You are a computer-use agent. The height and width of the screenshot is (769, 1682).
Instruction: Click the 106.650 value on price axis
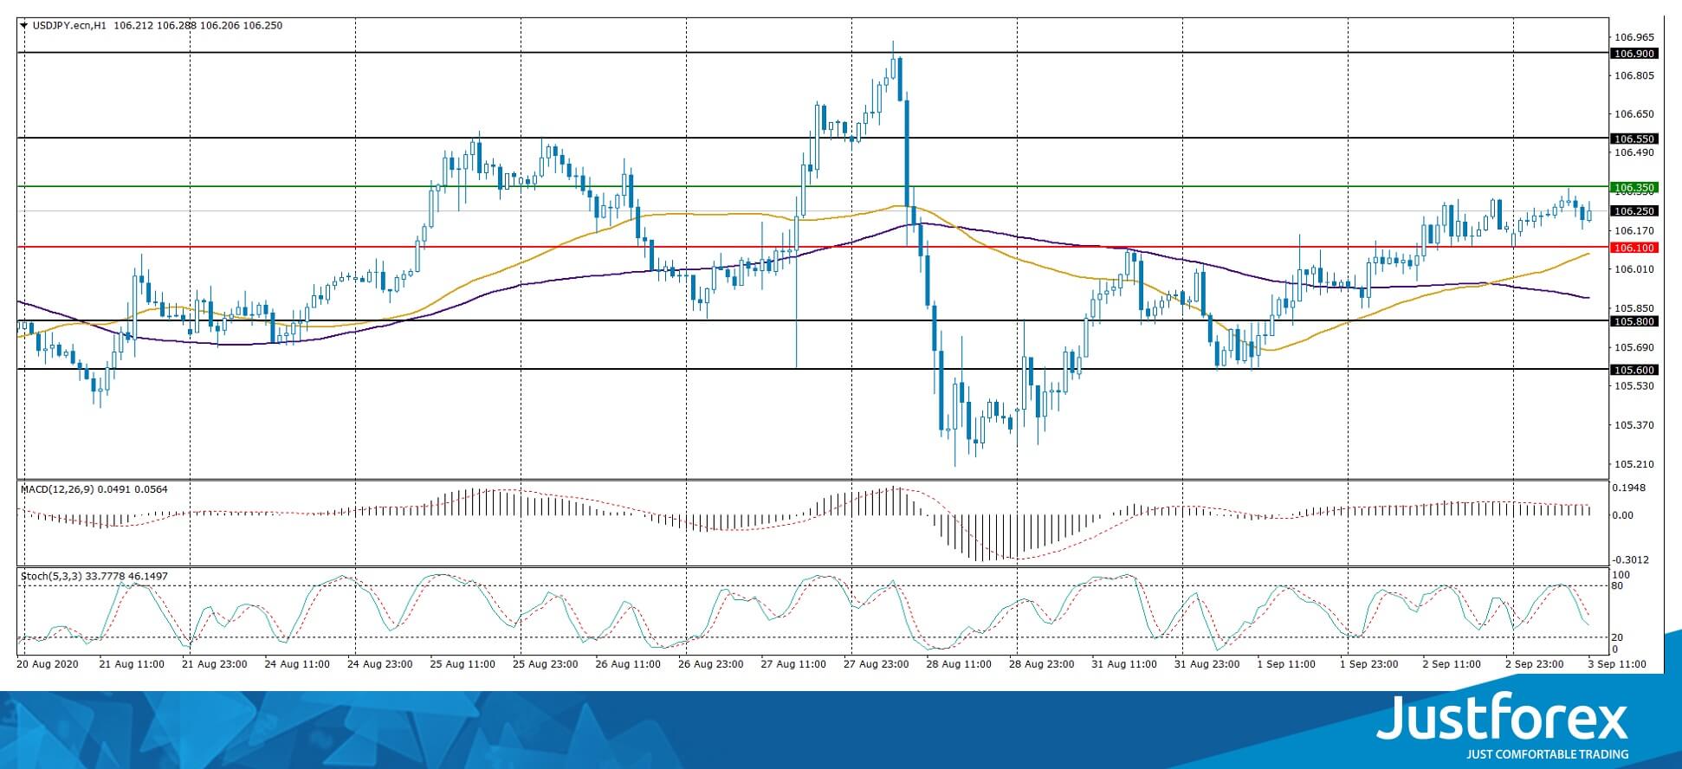(x=1634, y=113)
